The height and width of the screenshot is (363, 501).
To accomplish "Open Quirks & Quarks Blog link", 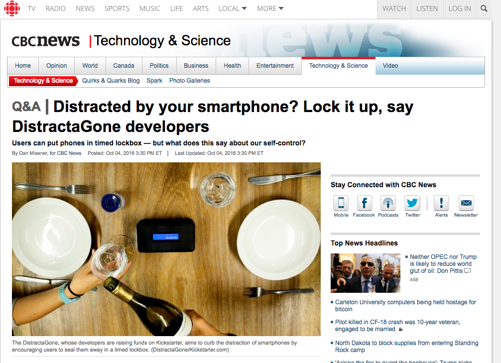I will point(111,81).
